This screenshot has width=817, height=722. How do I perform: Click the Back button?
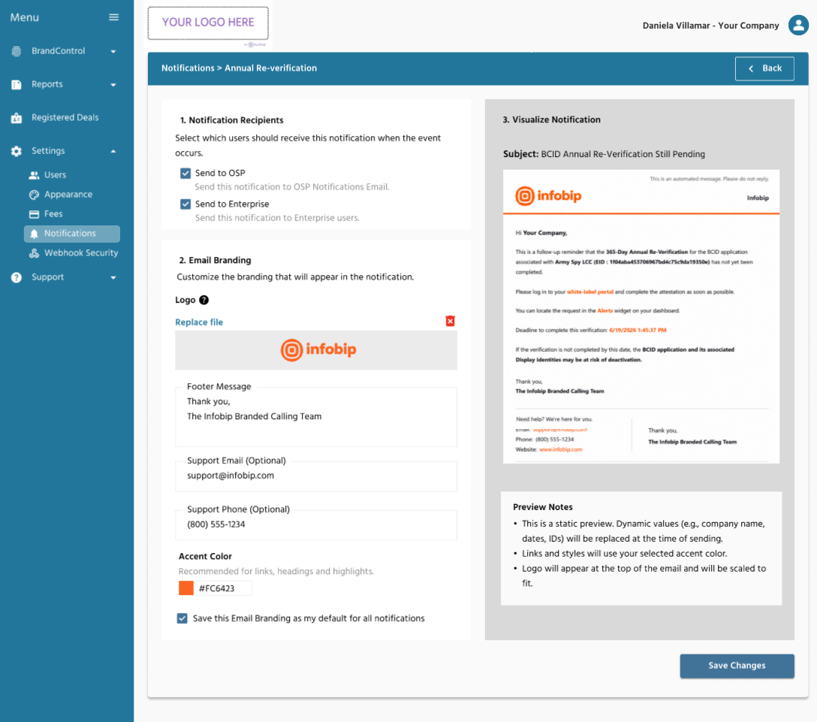pyautogui.click(x=764, y=69)
